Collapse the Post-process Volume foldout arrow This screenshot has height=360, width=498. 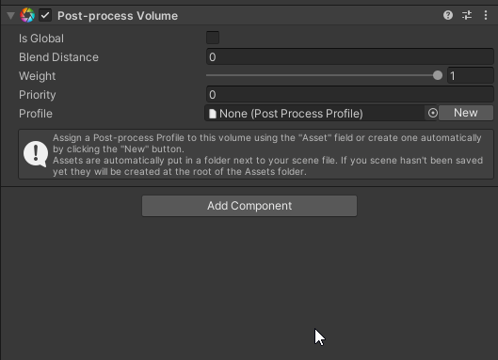pos(10,16)
